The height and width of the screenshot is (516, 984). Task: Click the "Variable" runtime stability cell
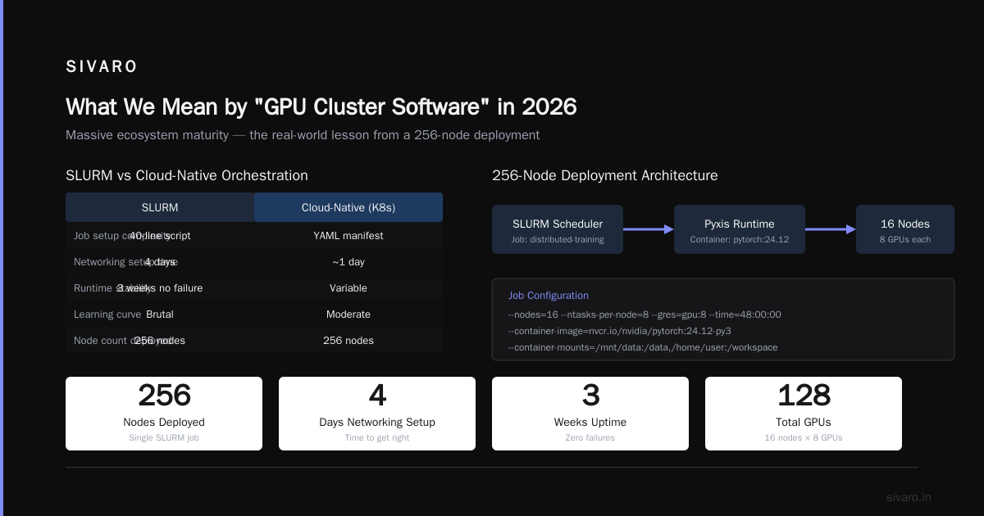[x=348, y=288]
